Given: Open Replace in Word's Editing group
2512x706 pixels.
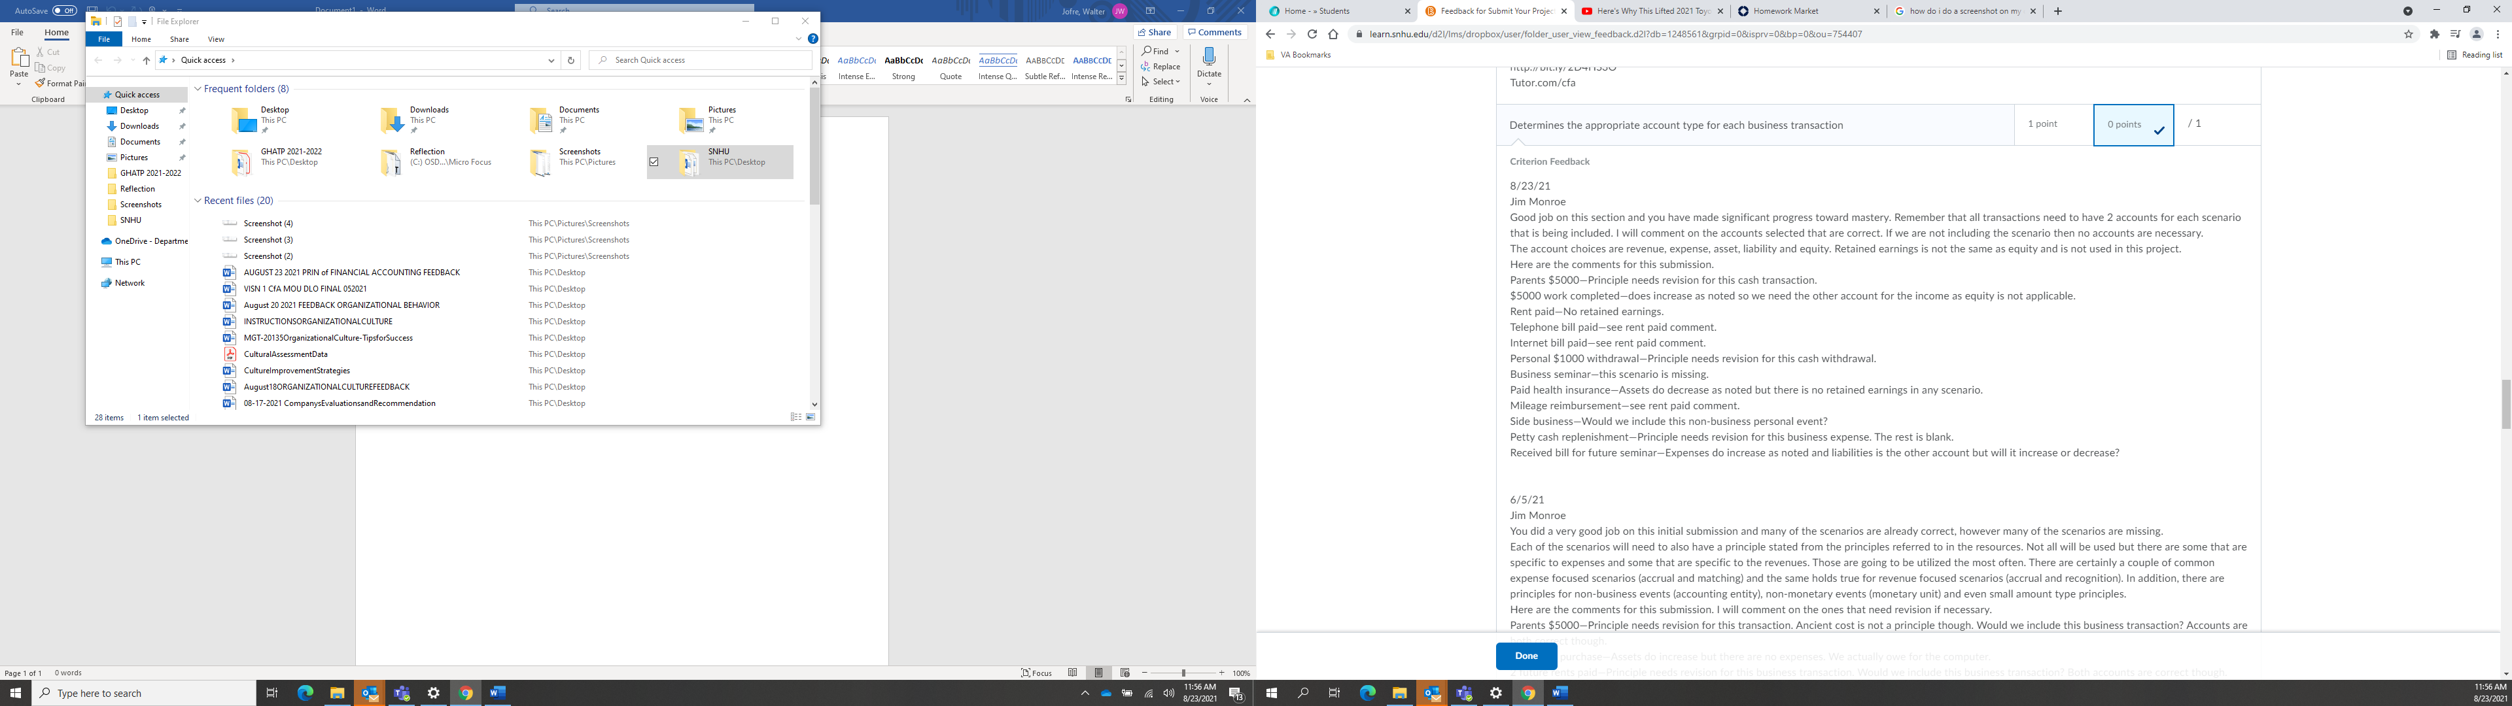Looking at the screenshot, I should tap(1160, 66).
